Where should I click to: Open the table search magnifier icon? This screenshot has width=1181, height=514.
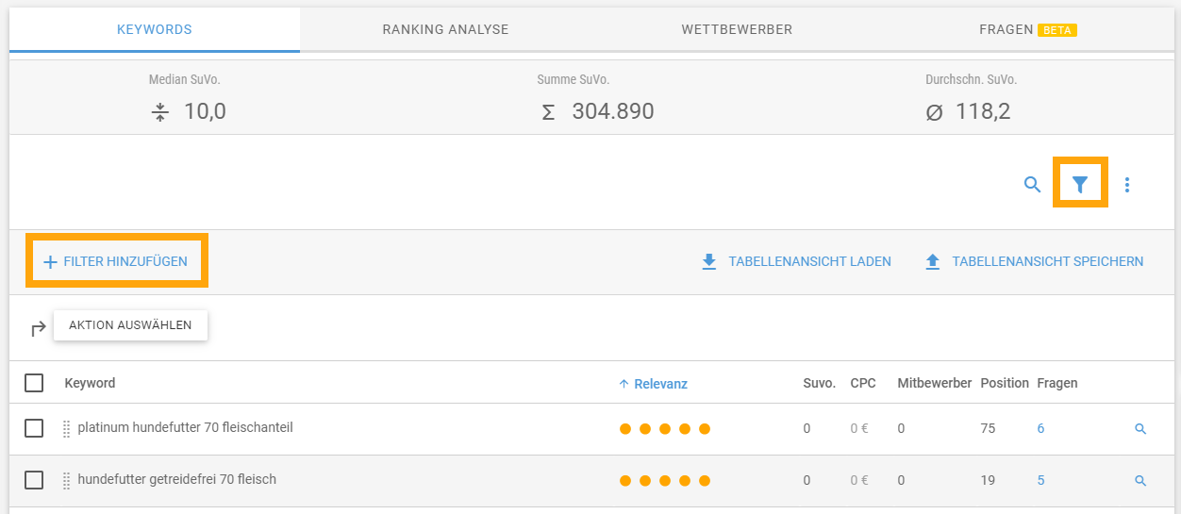pyautogui.click(x=1032, y=185)
